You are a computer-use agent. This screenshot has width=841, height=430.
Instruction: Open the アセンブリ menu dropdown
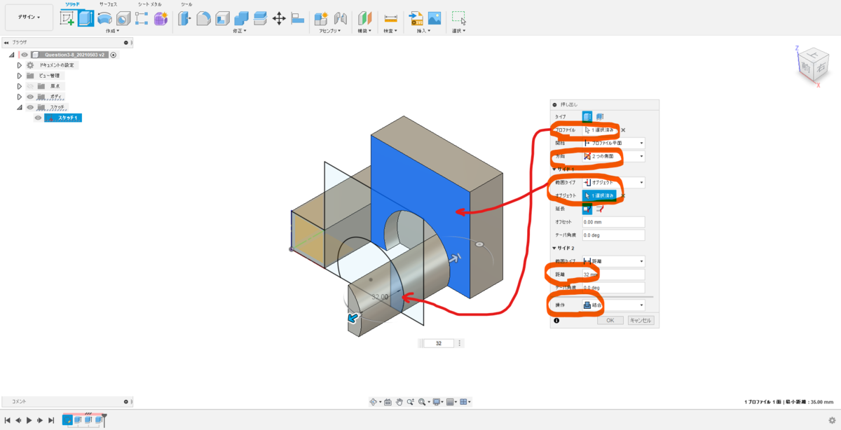[329, 31]
